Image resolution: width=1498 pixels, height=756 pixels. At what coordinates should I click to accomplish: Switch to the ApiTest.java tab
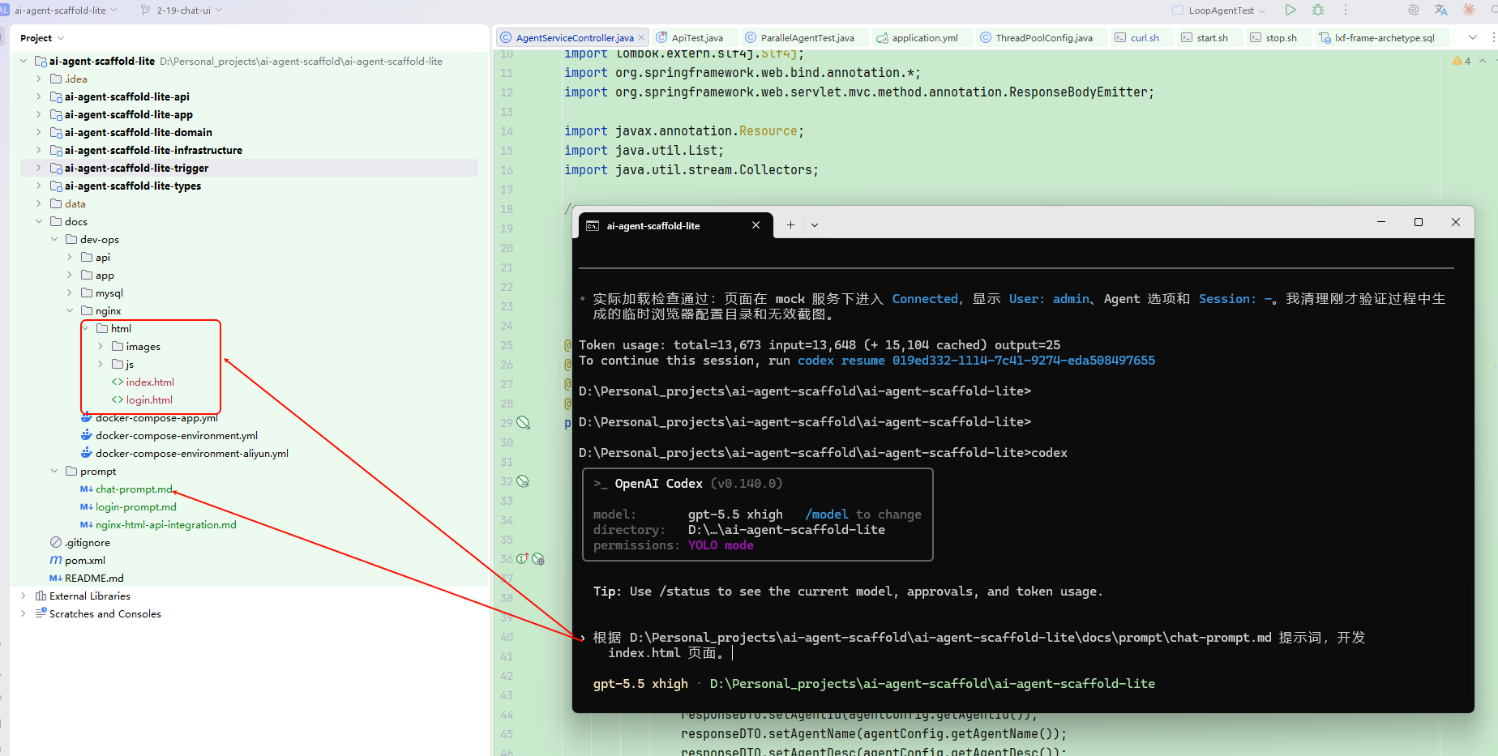click(x=696, y=37)
